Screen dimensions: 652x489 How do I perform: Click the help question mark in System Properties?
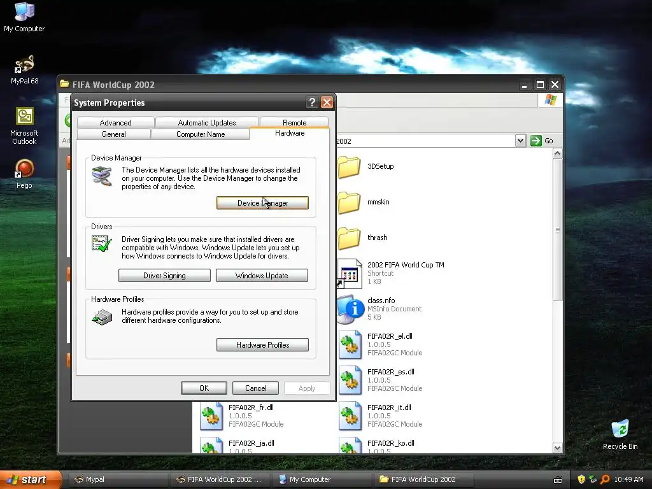pyautogui.click(x=312, y=103)
